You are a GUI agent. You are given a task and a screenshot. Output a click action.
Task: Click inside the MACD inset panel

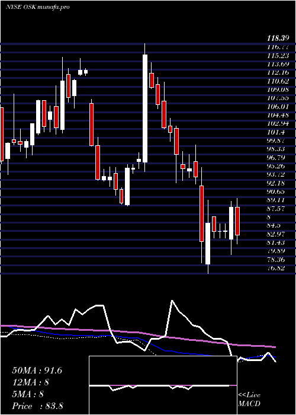(x=163, y=385)
